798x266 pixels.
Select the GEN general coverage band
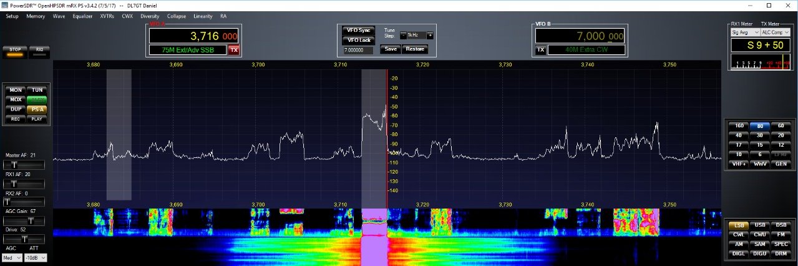781,164
